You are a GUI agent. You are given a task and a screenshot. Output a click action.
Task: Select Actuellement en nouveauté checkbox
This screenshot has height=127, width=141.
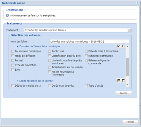pyautogui.click(x=50, y=67)
